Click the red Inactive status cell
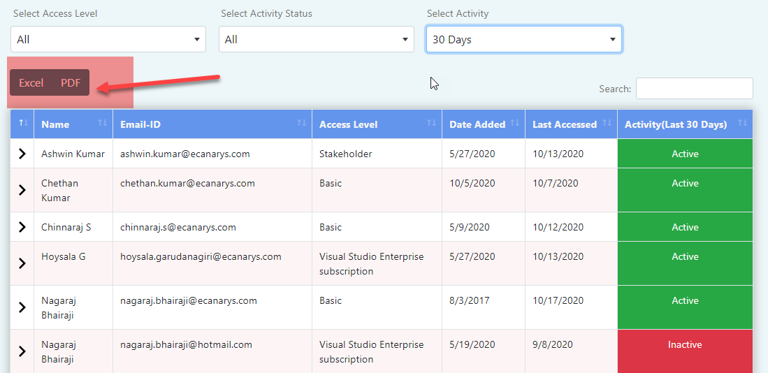This screenshot has height=373, width=768. coord(685,351)
